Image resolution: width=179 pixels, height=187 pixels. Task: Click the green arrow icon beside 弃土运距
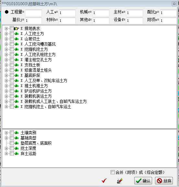pyautogui.click(x=17, y=153)
